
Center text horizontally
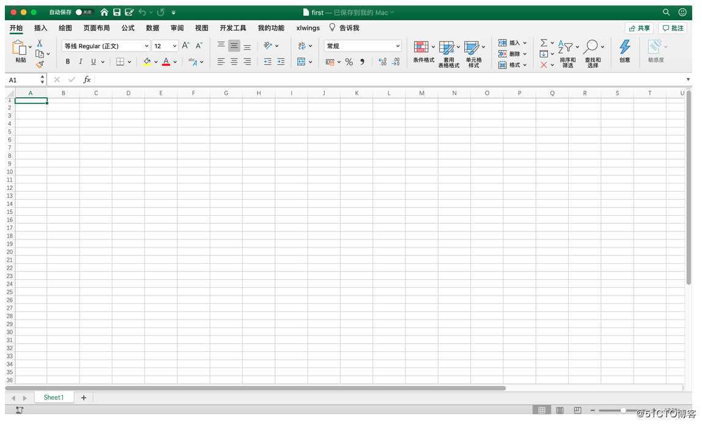coord(234,62)
